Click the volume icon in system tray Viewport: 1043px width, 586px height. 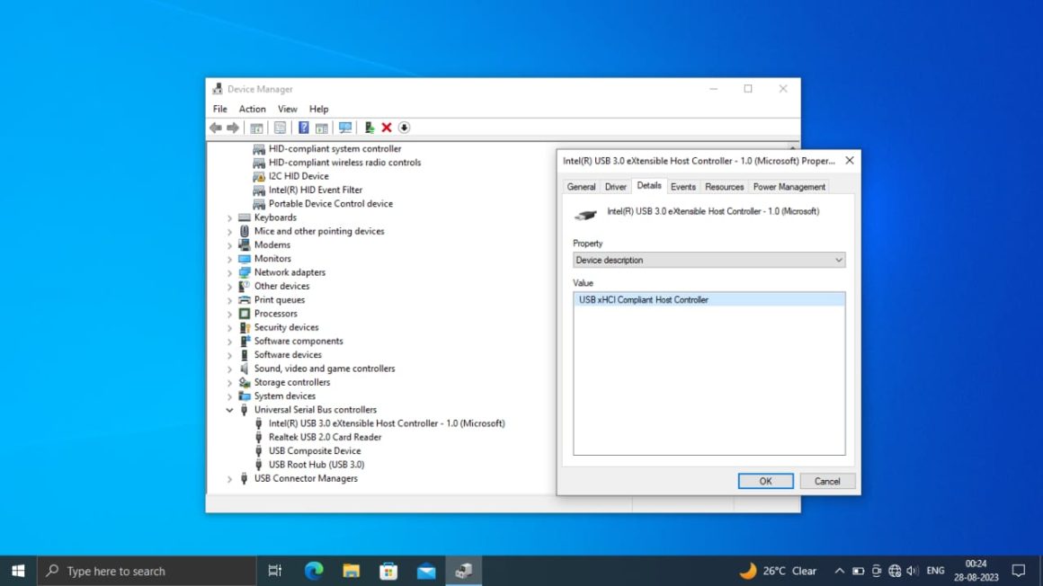point(913,571)
